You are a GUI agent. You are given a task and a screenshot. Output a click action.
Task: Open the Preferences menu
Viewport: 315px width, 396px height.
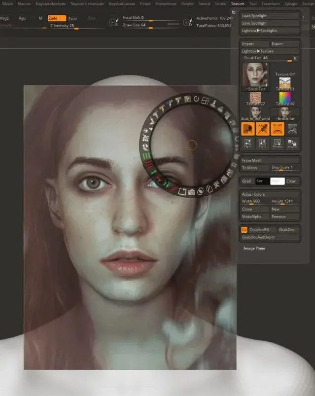click(166, 4)
